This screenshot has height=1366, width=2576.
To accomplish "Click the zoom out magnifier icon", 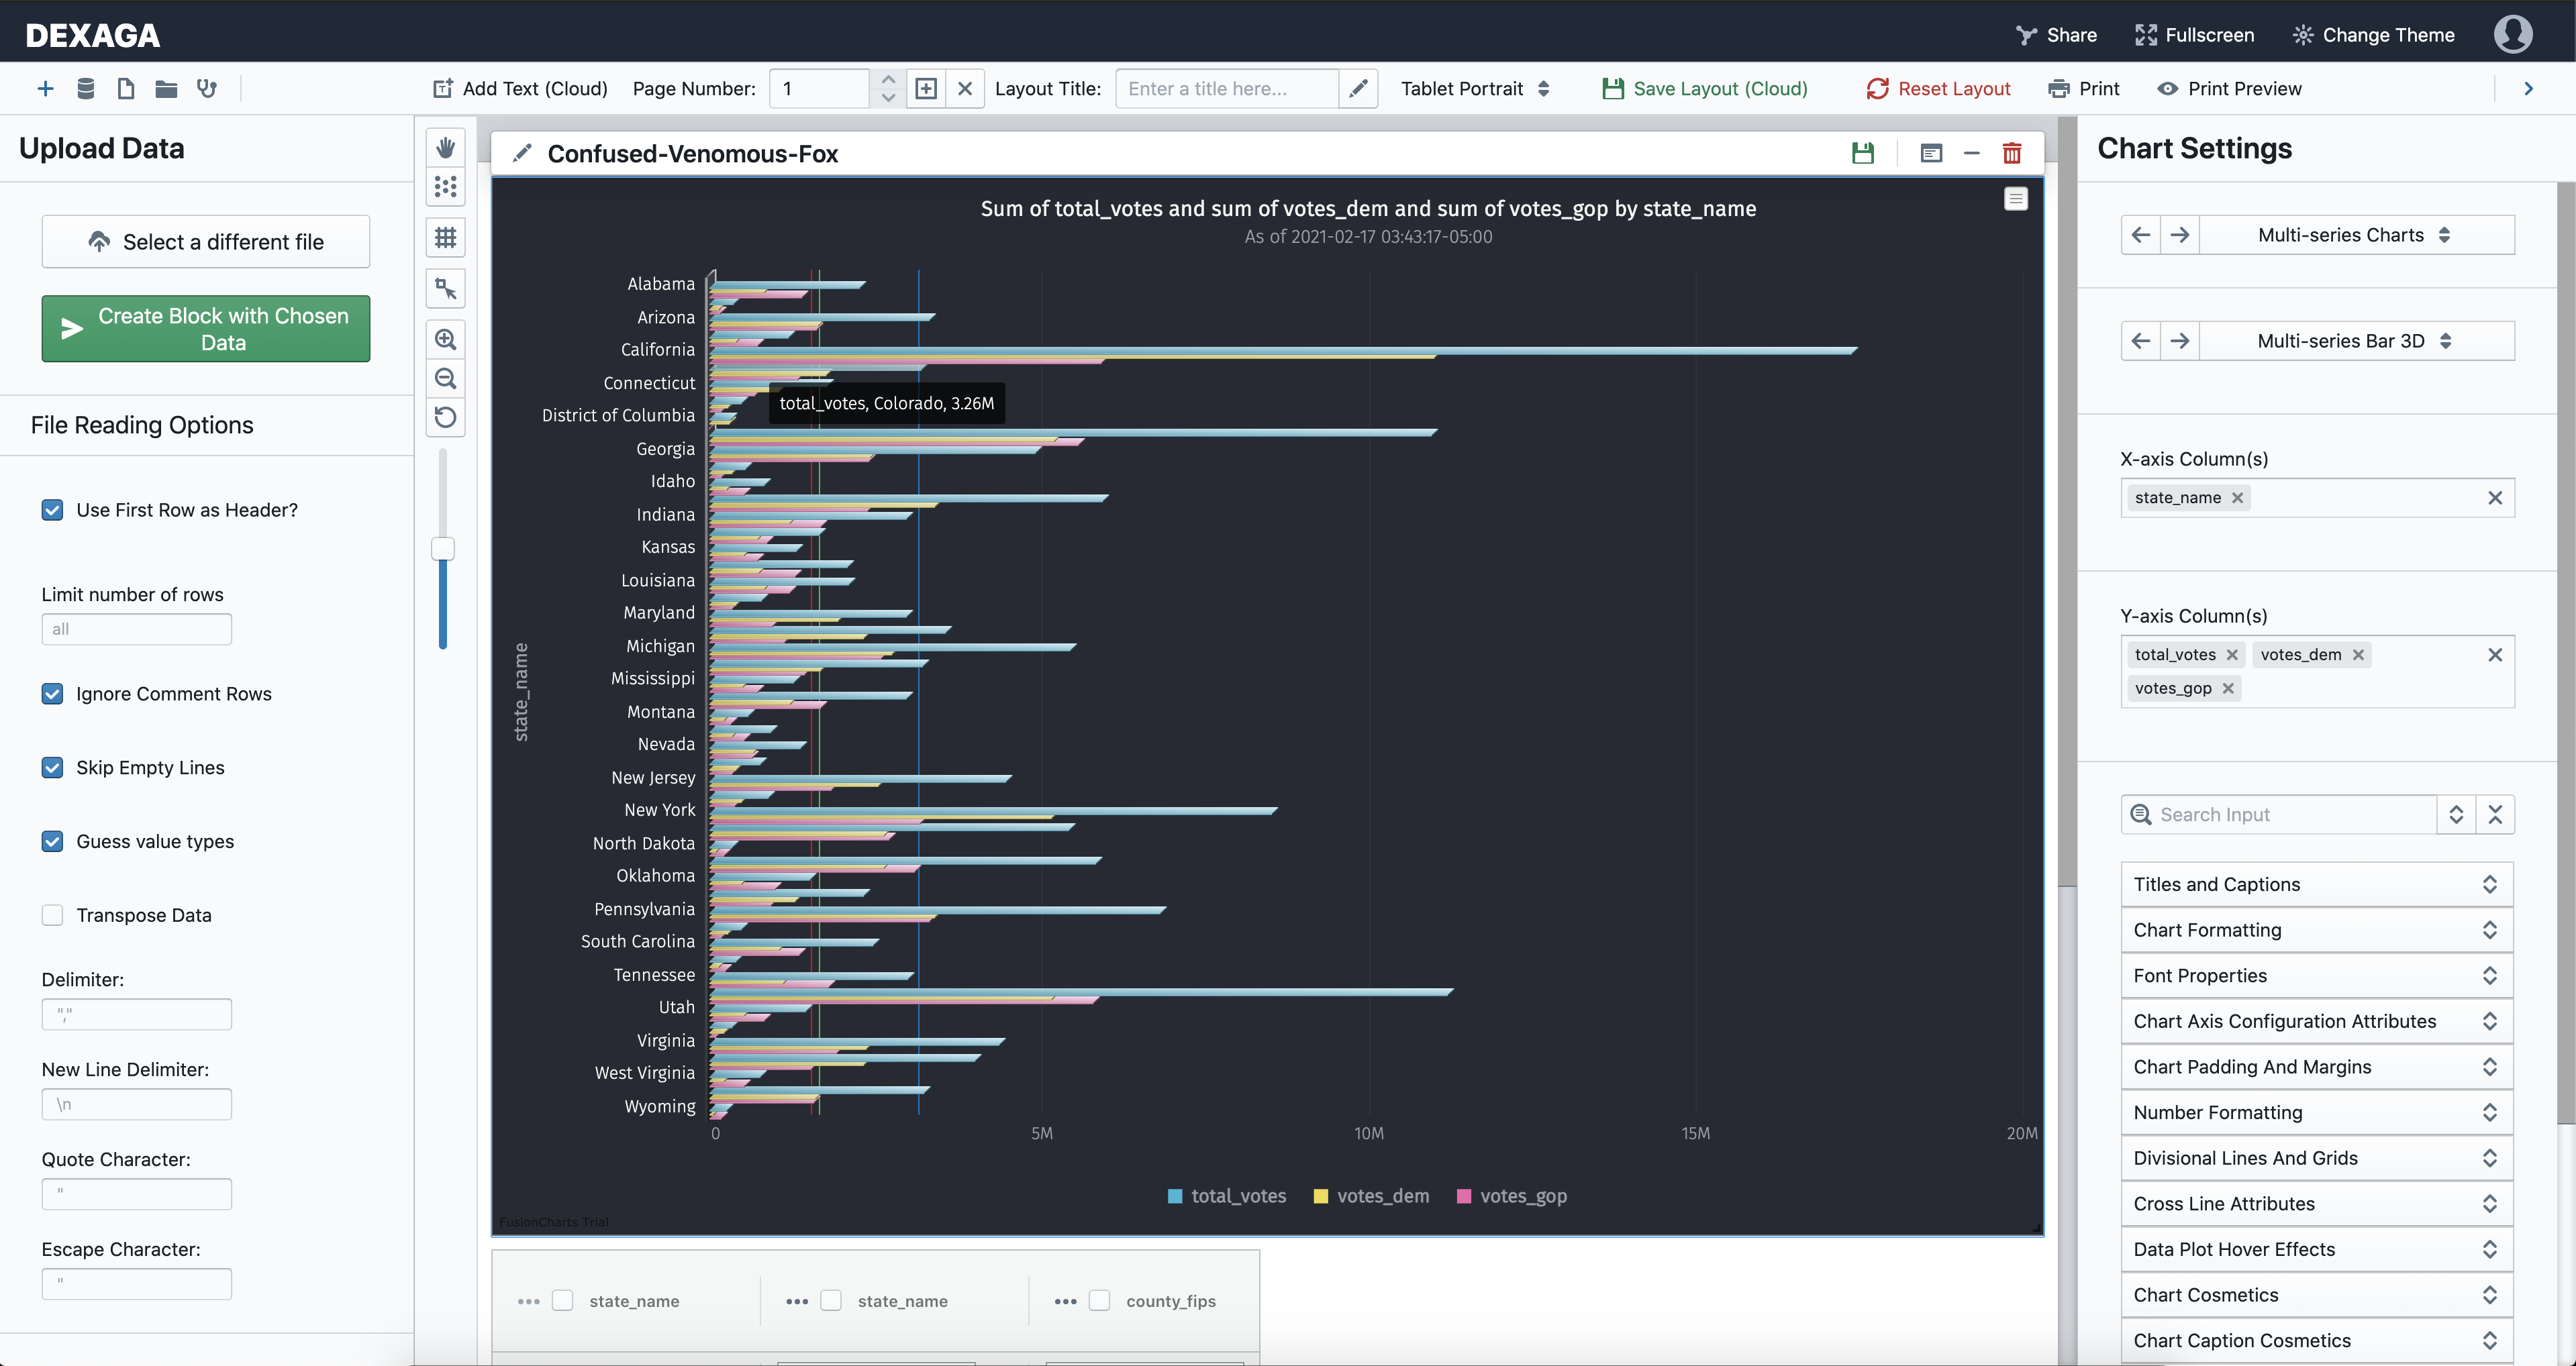I will coord(445,378).
